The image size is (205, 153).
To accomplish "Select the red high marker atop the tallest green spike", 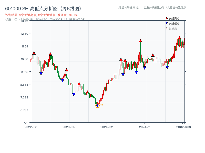I will pyautogui.click(x=140, y=41).
